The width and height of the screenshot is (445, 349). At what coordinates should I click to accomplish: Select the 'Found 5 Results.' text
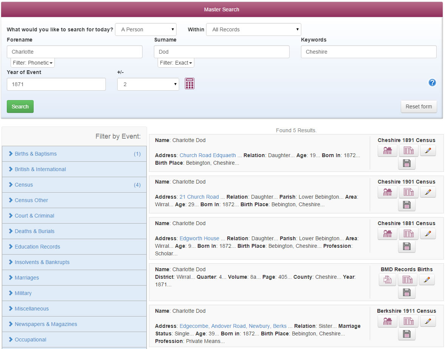pyautogui.click(x=296, y=130)
